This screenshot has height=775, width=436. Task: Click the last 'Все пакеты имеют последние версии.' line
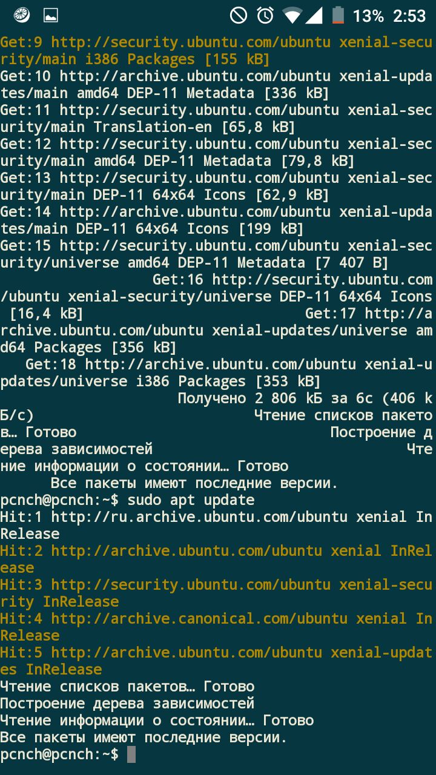(x=143, y=737)
